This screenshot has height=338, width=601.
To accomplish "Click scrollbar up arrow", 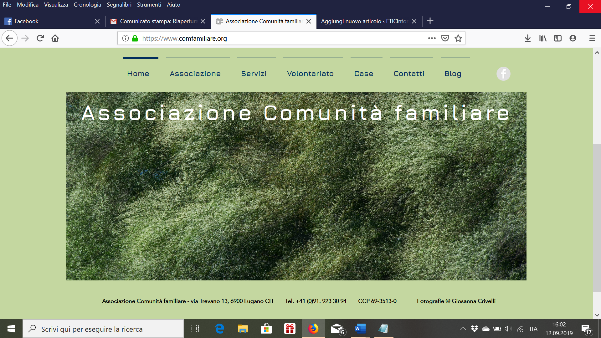I will point(597,52).
